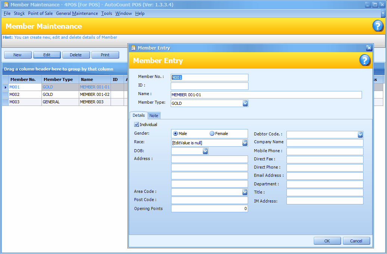The height and width of the screenshot is (254, 387).
Task: Click the Company Name input field
Action: pyautogui.click(x=325, y=143)
